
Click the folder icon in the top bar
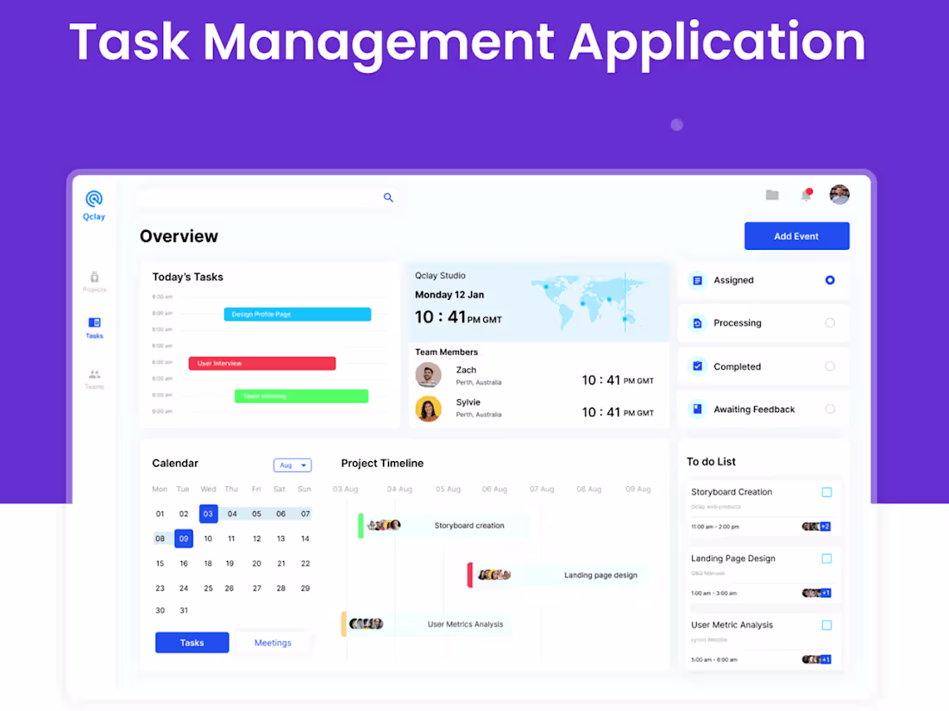[x=772, y=194]
